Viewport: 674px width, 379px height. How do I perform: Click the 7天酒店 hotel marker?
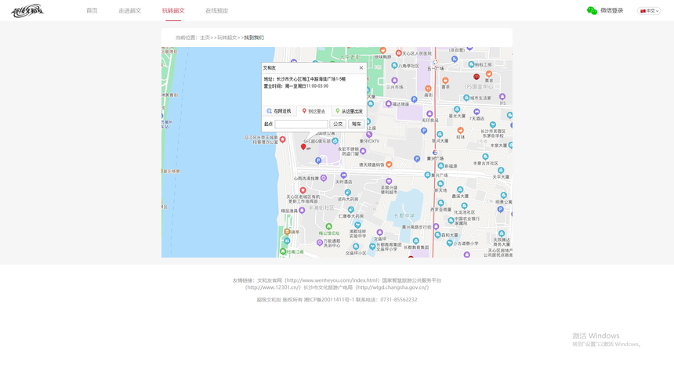point(477,112)
